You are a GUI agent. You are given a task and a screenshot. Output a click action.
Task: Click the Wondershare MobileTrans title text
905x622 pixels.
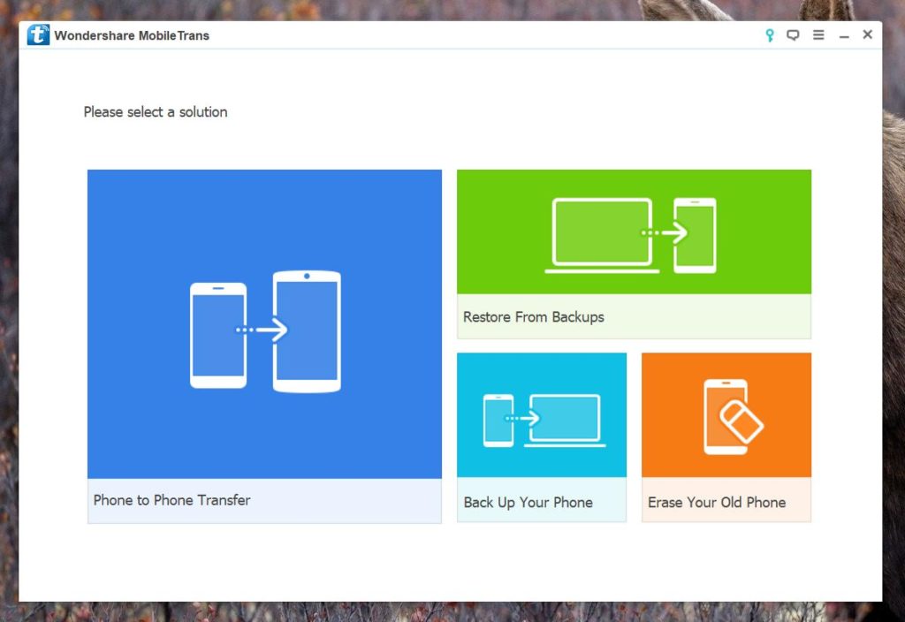[x=132, y=35]
